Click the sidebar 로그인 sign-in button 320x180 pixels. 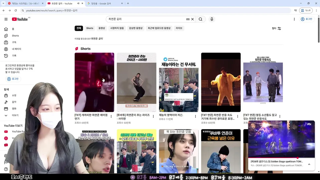(13, 79)
